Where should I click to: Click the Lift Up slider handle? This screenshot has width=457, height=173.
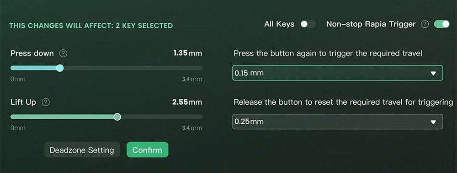pyautogui.click(x=117, y=117)
